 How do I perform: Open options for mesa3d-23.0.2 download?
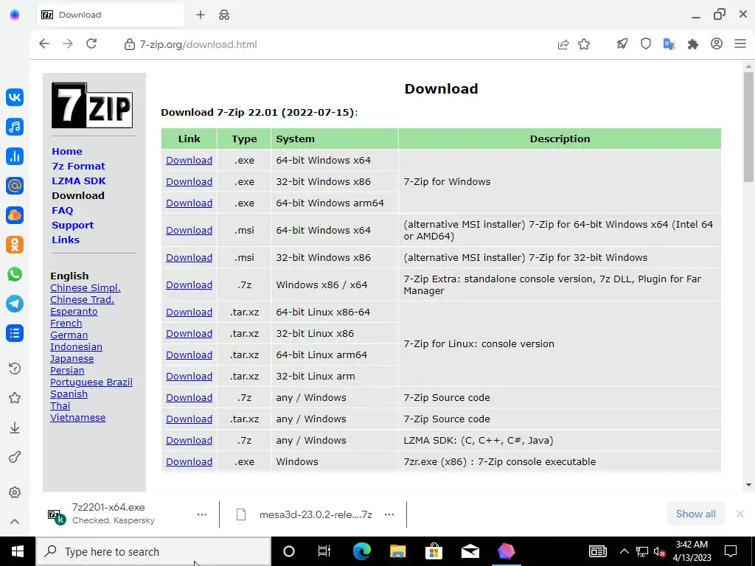point(389,514)
